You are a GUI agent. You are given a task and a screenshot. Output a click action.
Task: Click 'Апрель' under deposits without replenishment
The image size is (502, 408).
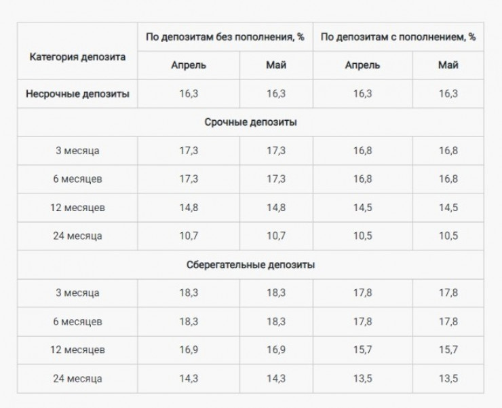pos(189,65)
